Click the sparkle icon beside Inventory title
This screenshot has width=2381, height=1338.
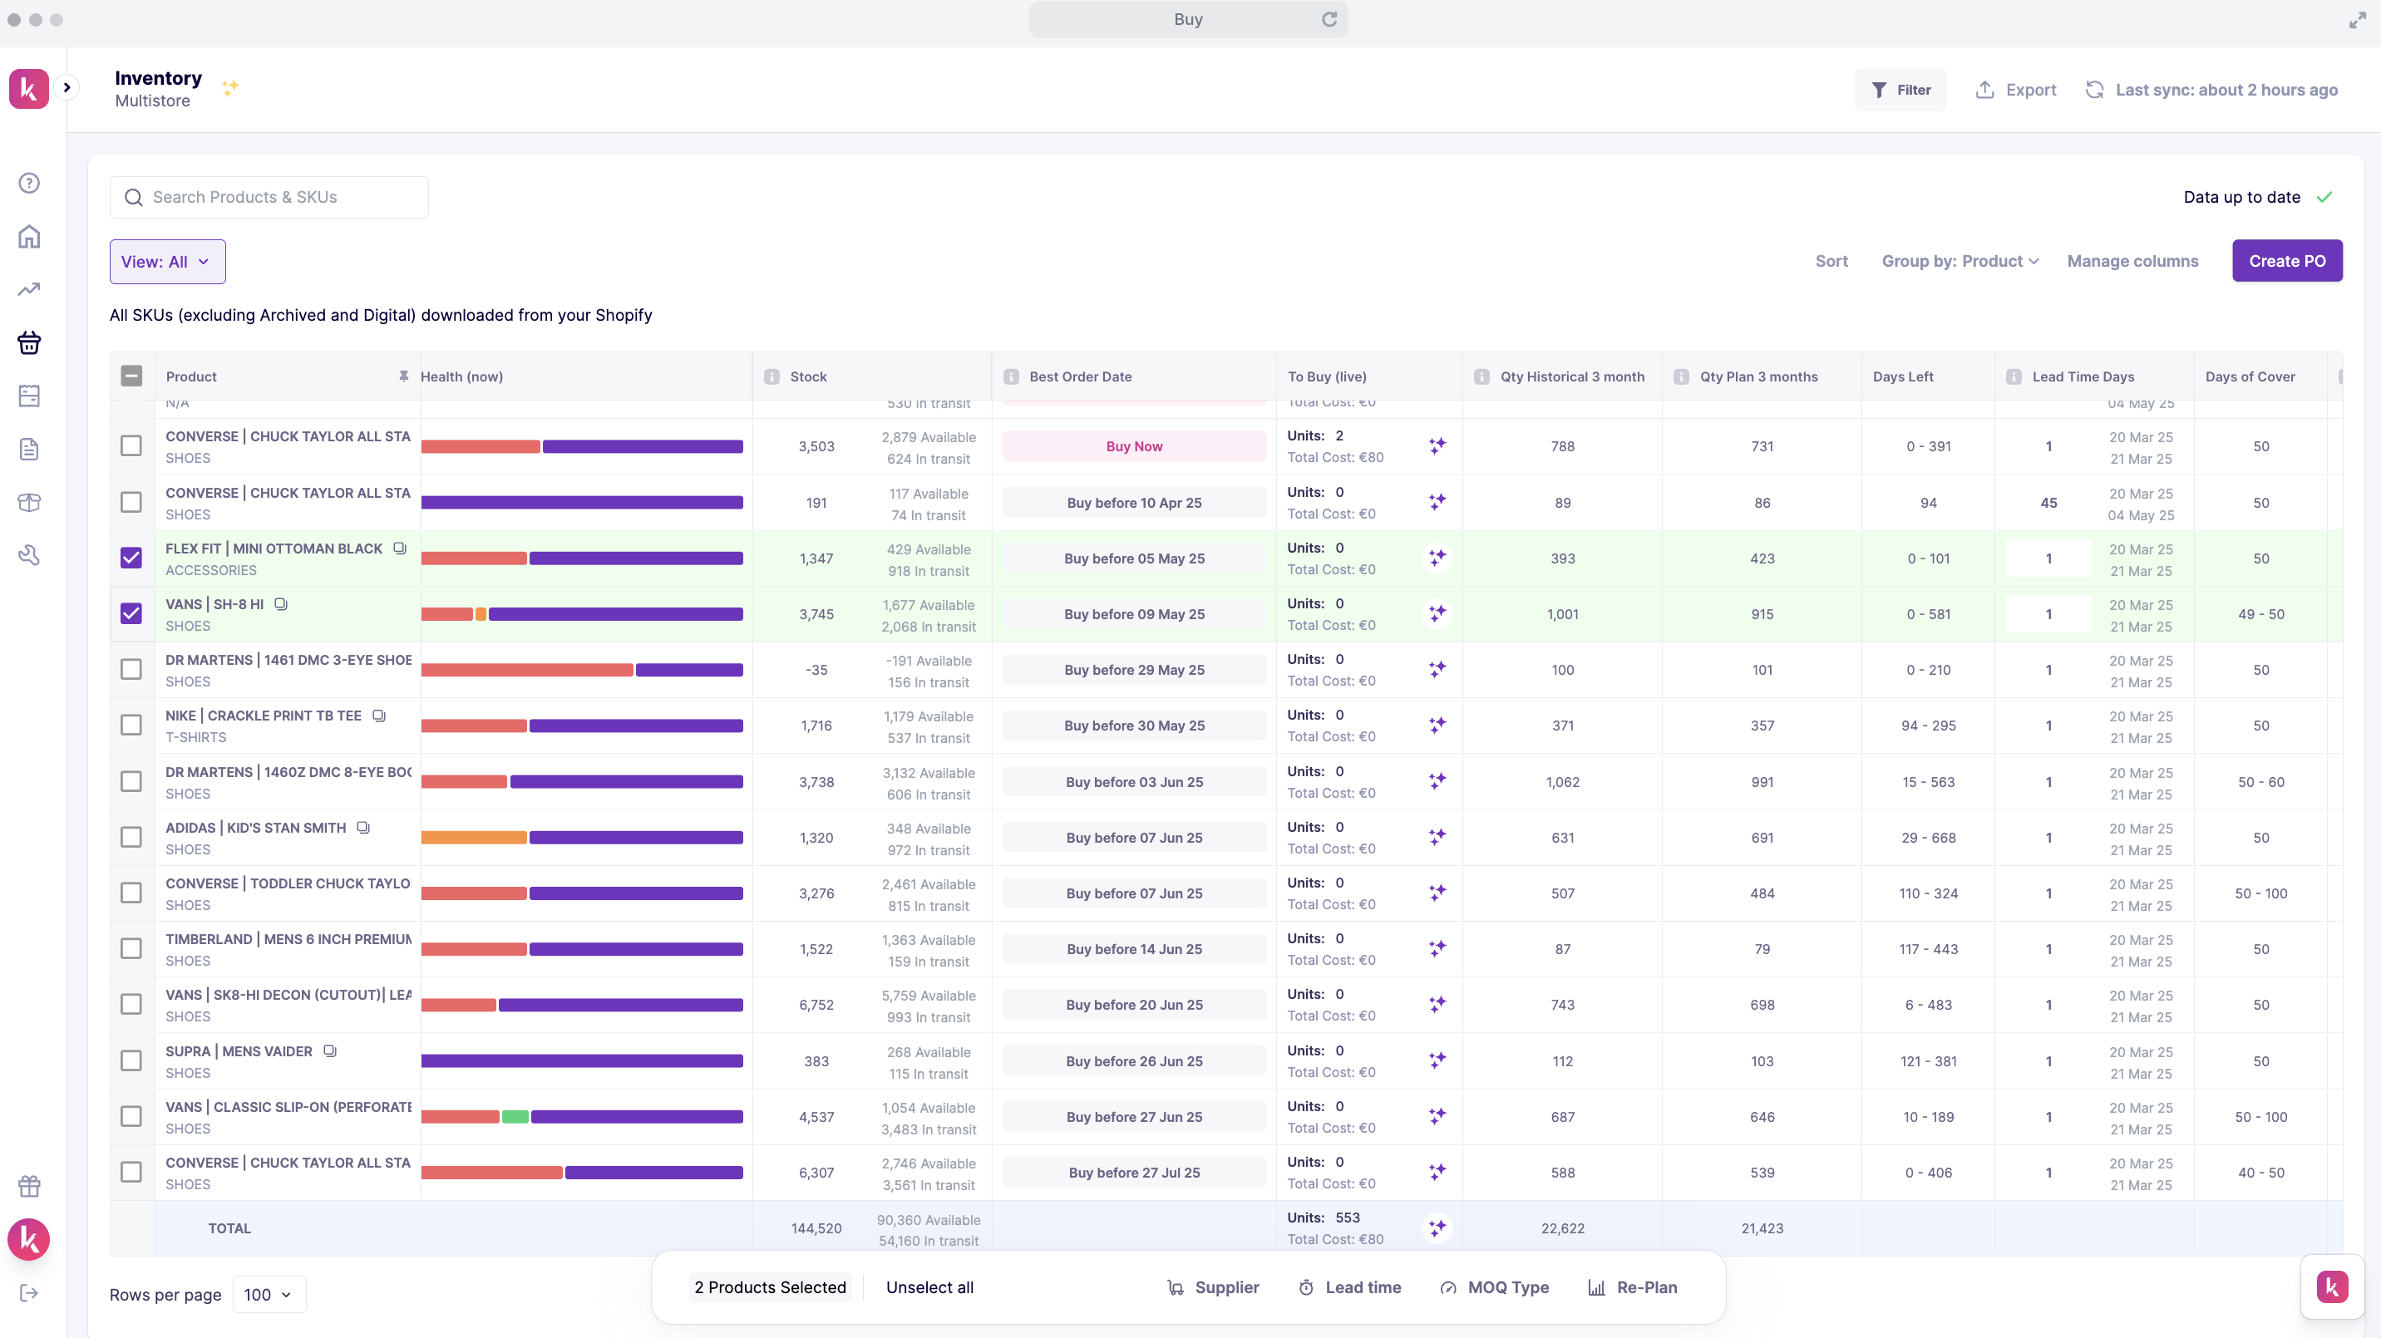(230, 88)
